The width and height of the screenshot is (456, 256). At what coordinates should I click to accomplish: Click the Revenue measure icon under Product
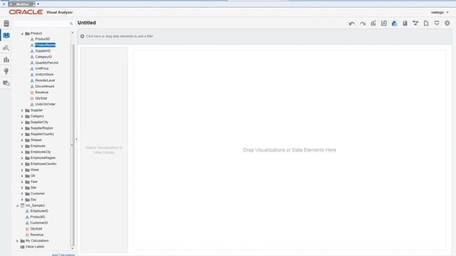[32, 92]
